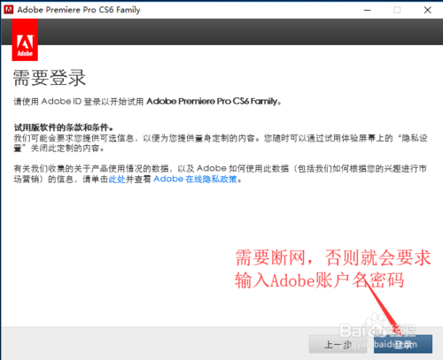Image resolution: width=443 pixels, height=360 pixels.
Task: Click the 需要登录 heading text
Action: coord(50,78)
